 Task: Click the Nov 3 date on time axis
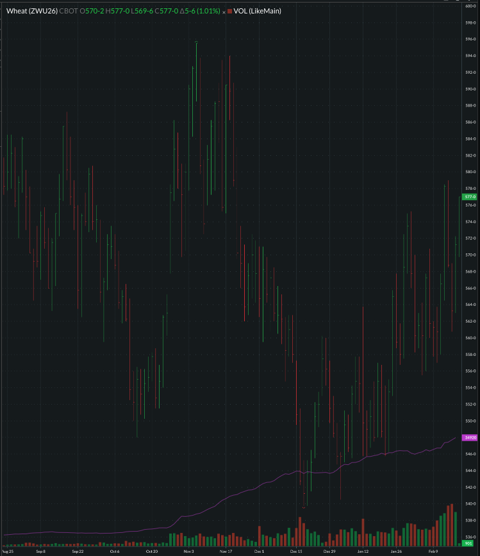[x=188, y=551]
